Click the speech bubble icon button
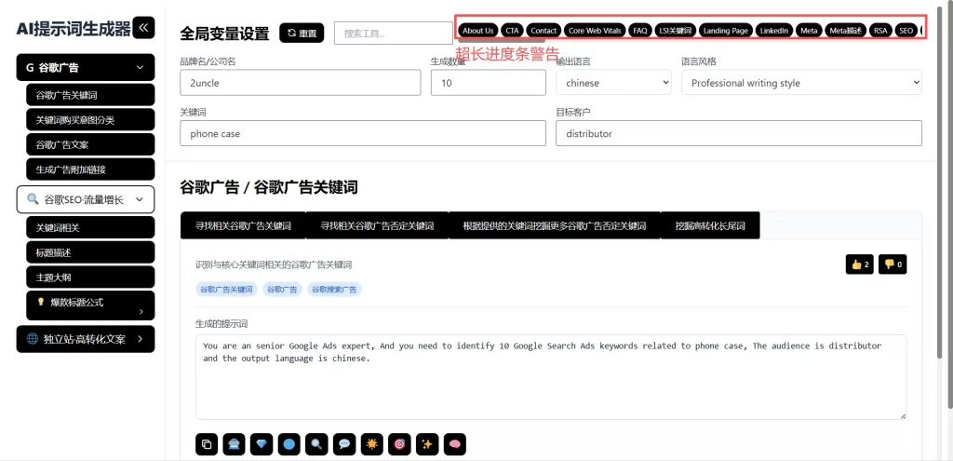The image size is (953, 461). 344,444
